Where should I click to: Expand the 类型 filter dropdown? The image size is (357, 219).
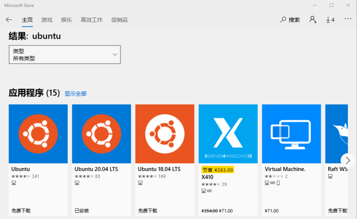pyautogui.click(x=64, y=54)
